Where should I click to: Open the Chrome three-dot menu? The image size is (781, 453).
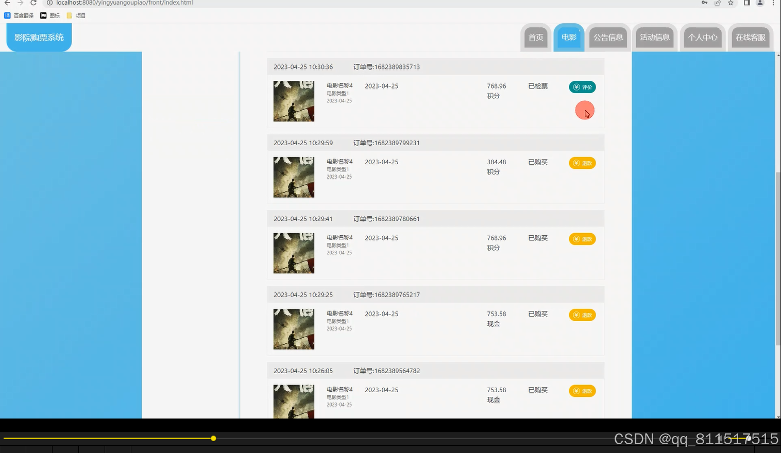(x=773, y=3)
